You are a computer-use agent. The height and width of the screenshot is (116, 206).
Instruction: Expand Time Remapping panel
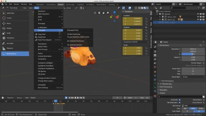pyautogui.click(x=167, y=81)
